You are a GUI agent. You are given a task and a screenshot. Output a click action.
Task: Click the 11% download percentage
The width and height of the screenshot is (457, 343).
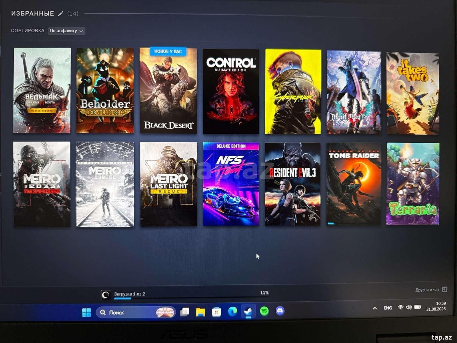point(264,292)
